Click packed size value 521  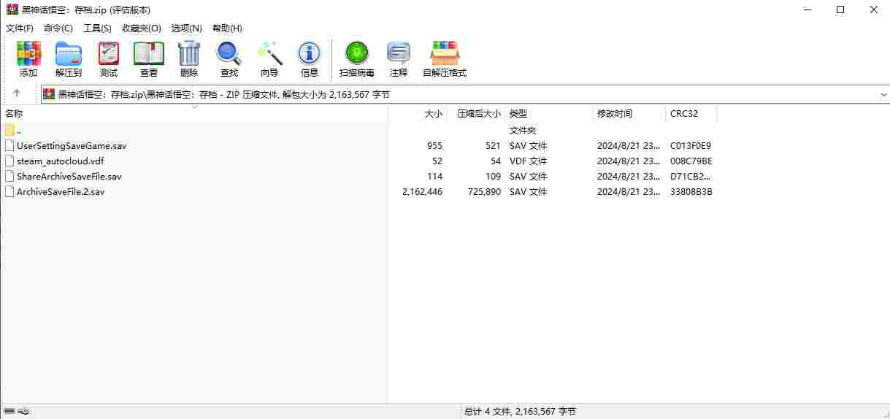[493, 145]
